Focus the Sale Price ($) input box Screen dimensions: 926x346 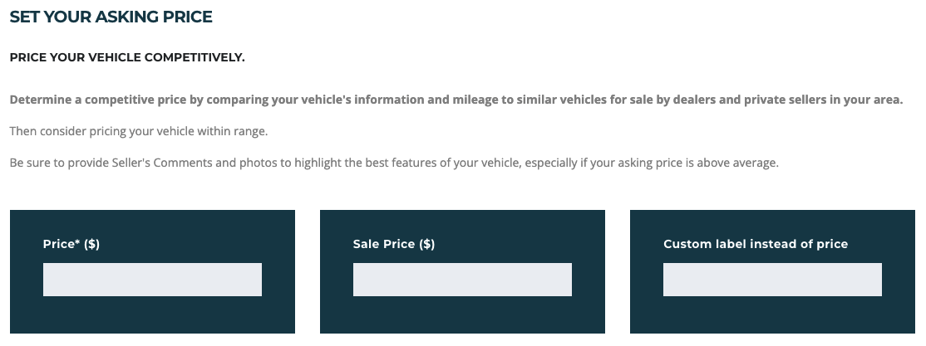pos(462,280)
